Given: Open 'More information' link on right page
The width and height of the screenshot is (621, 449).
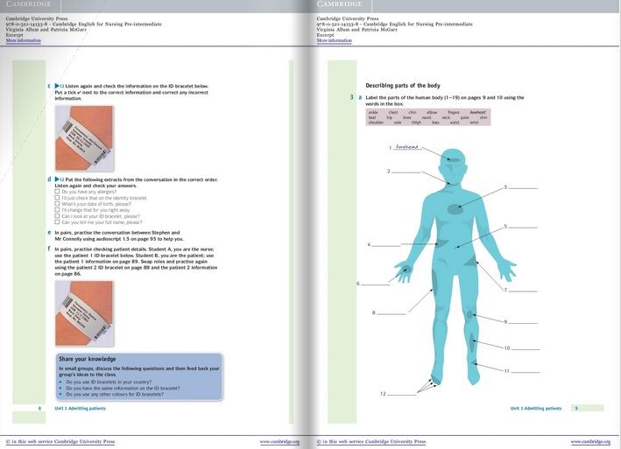Looking at the screenshot, I should pos(333,41).
